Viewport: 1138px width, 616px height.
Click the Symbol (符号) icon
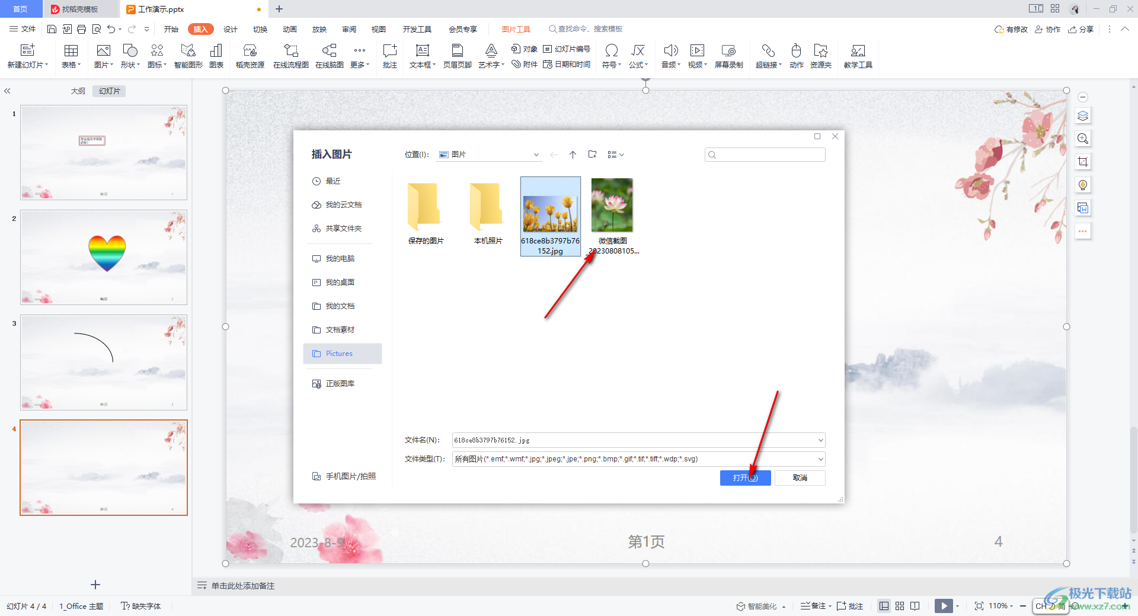[x=612, y=50]
